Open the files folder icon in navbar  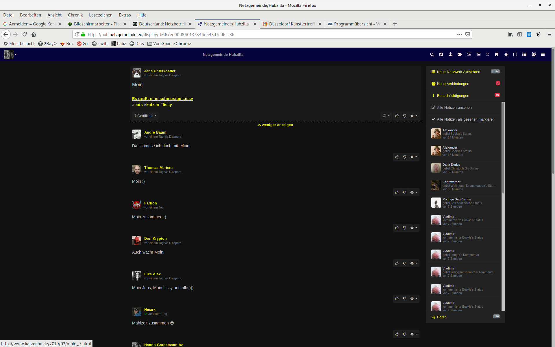pyautogui.click(x=460, y=54)
